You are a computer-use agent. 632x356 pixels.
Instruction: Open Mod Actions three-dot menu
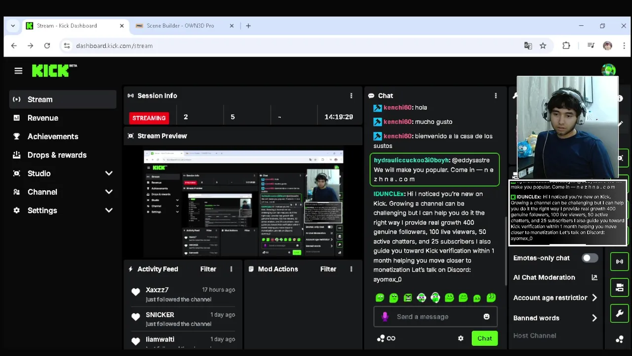click(351, 269)
